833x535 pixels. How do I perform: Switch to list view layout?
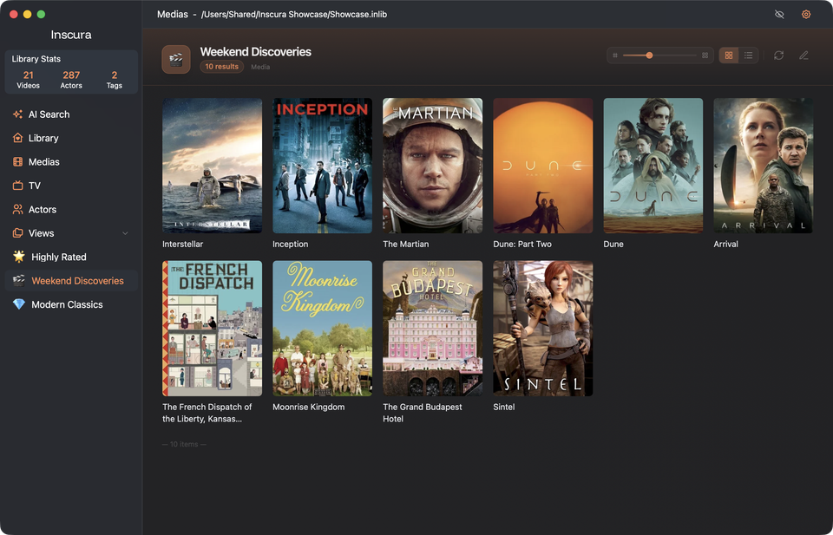click(x=749, y=55)
